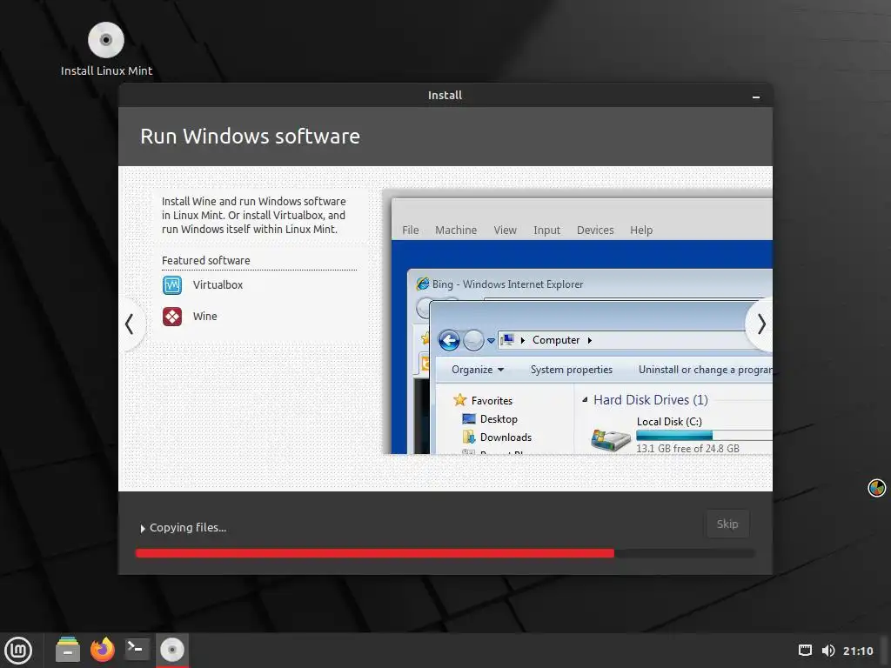
Task: Open the network tray icon
Action: [805, 651]
